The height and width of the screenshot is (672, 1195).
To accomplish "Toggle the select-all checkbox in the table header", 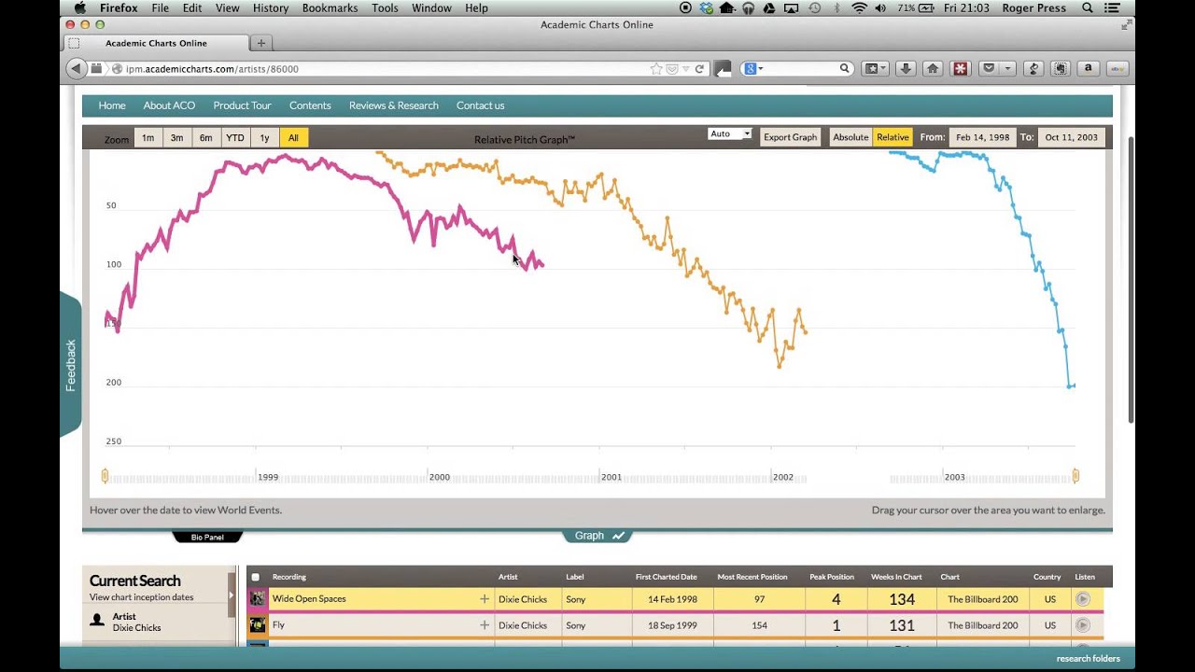I will point(256,577).
